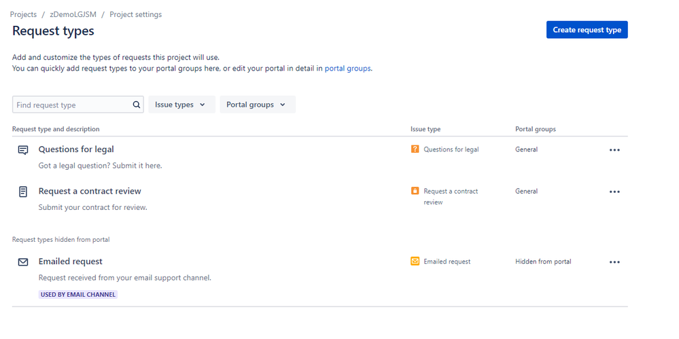Open more actions for Emailed request
679x339 pixels.
tap(614, 262)
